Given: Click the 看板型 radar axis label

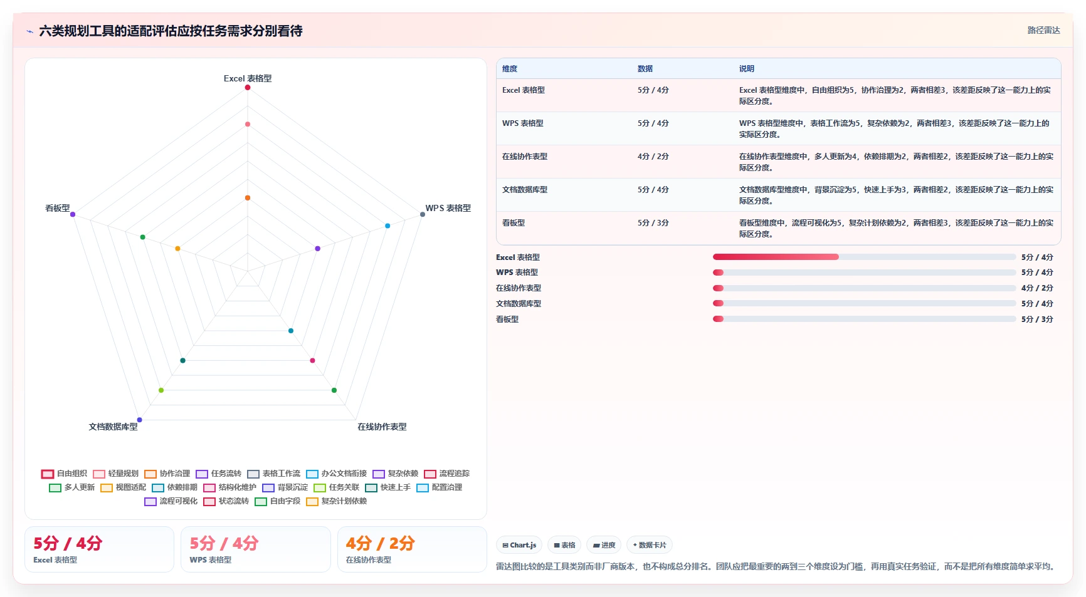Looking at the screenshot, I should click(58, 208).
